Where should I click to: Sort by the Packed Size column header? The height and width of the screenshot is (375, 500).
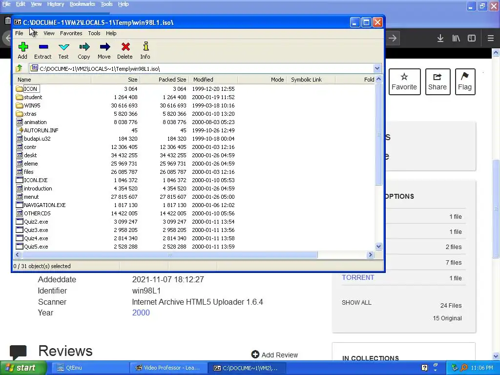(x=164, y=80)
